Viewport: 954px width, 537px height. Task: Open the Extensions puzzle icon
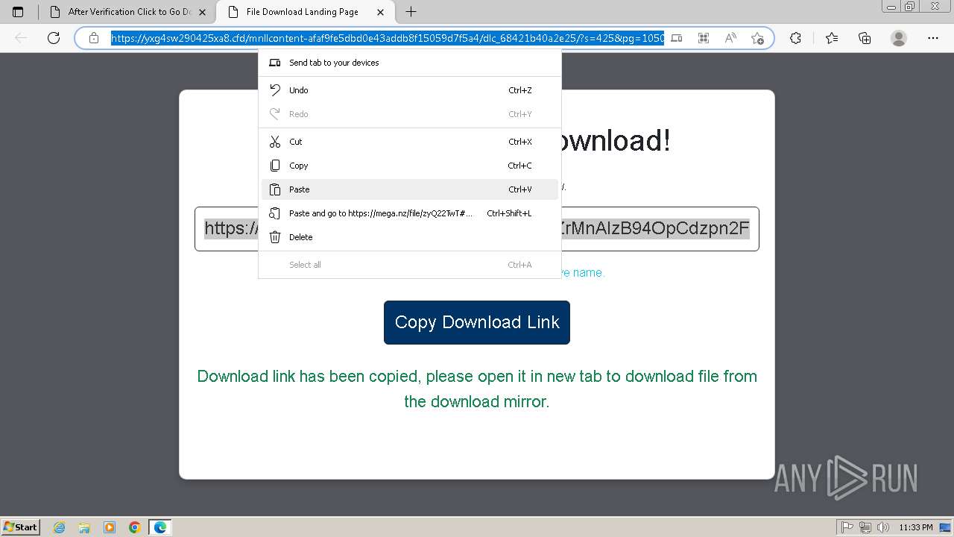(x=795, y=38)
